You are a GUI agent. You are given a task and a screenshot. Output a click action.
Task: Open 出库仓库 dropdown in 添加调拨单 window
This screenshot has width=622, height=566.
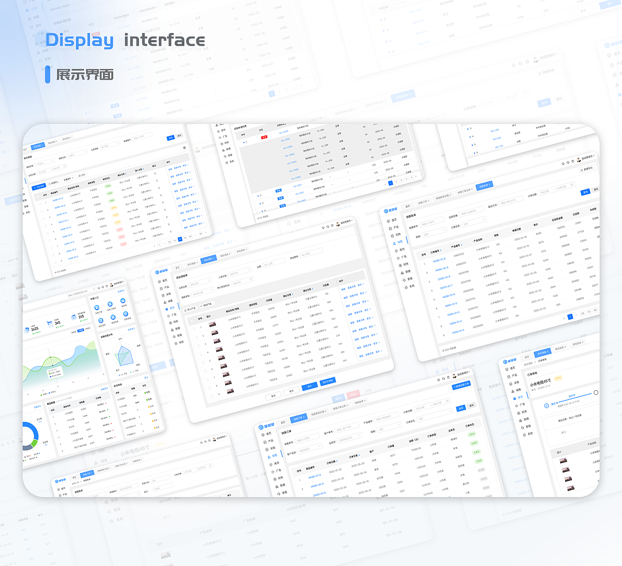(200, 283)
